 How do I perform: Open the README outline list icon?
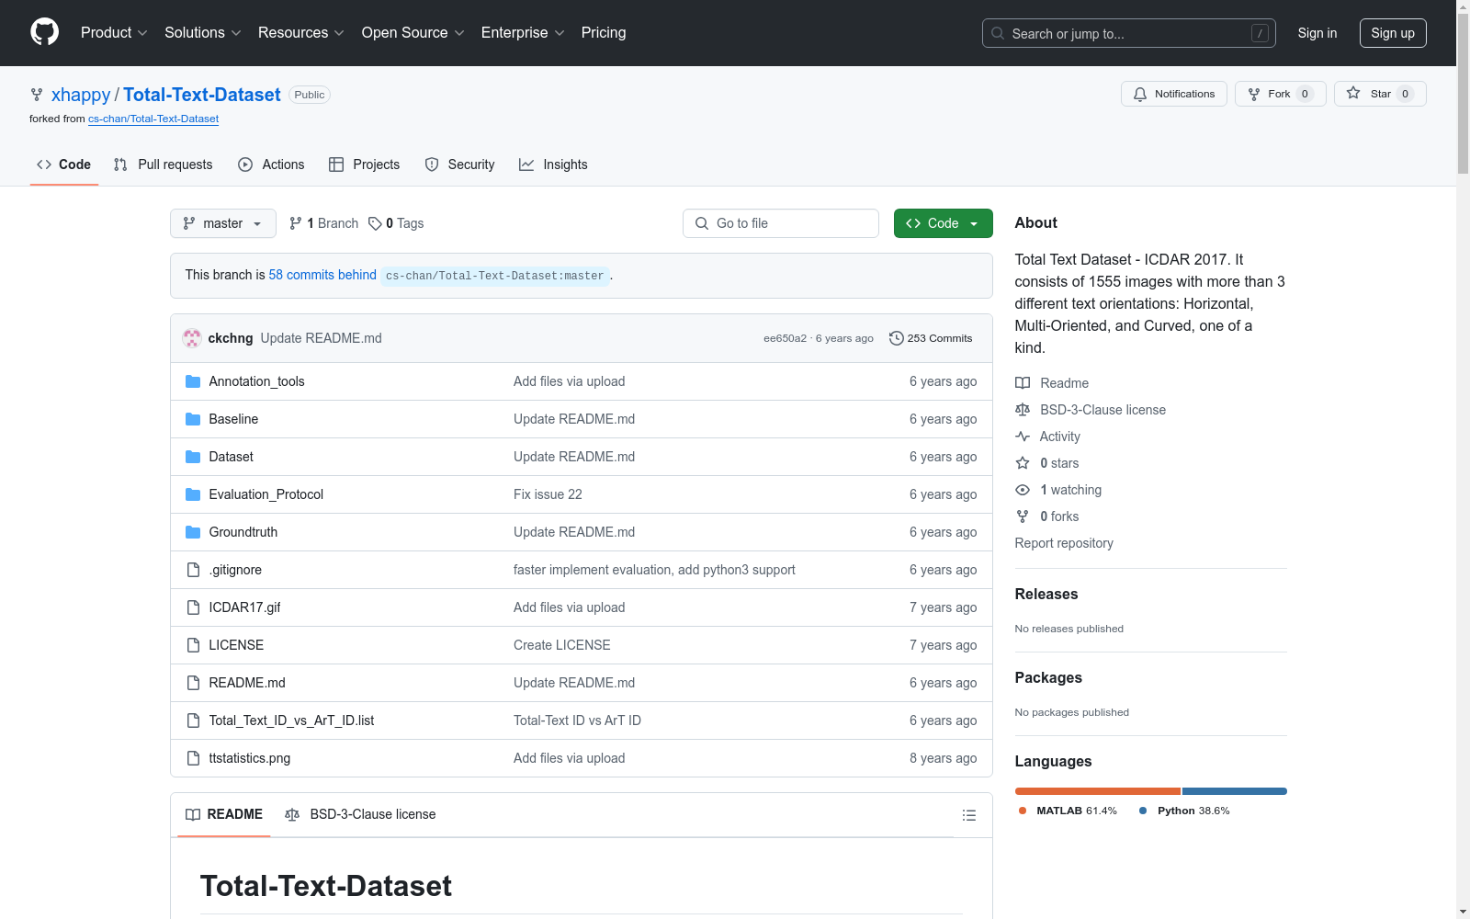969,815
